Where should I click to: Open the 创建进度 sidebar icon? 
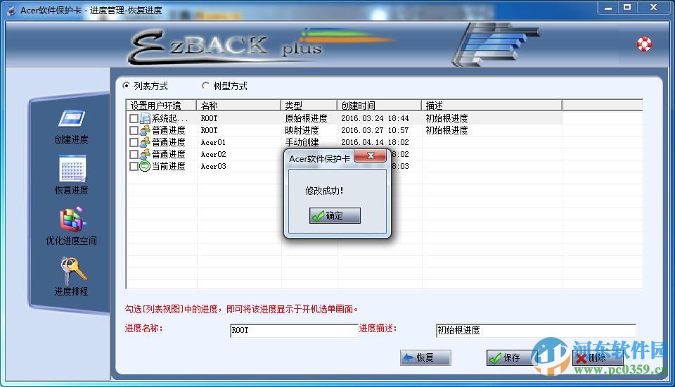point(72,119)
